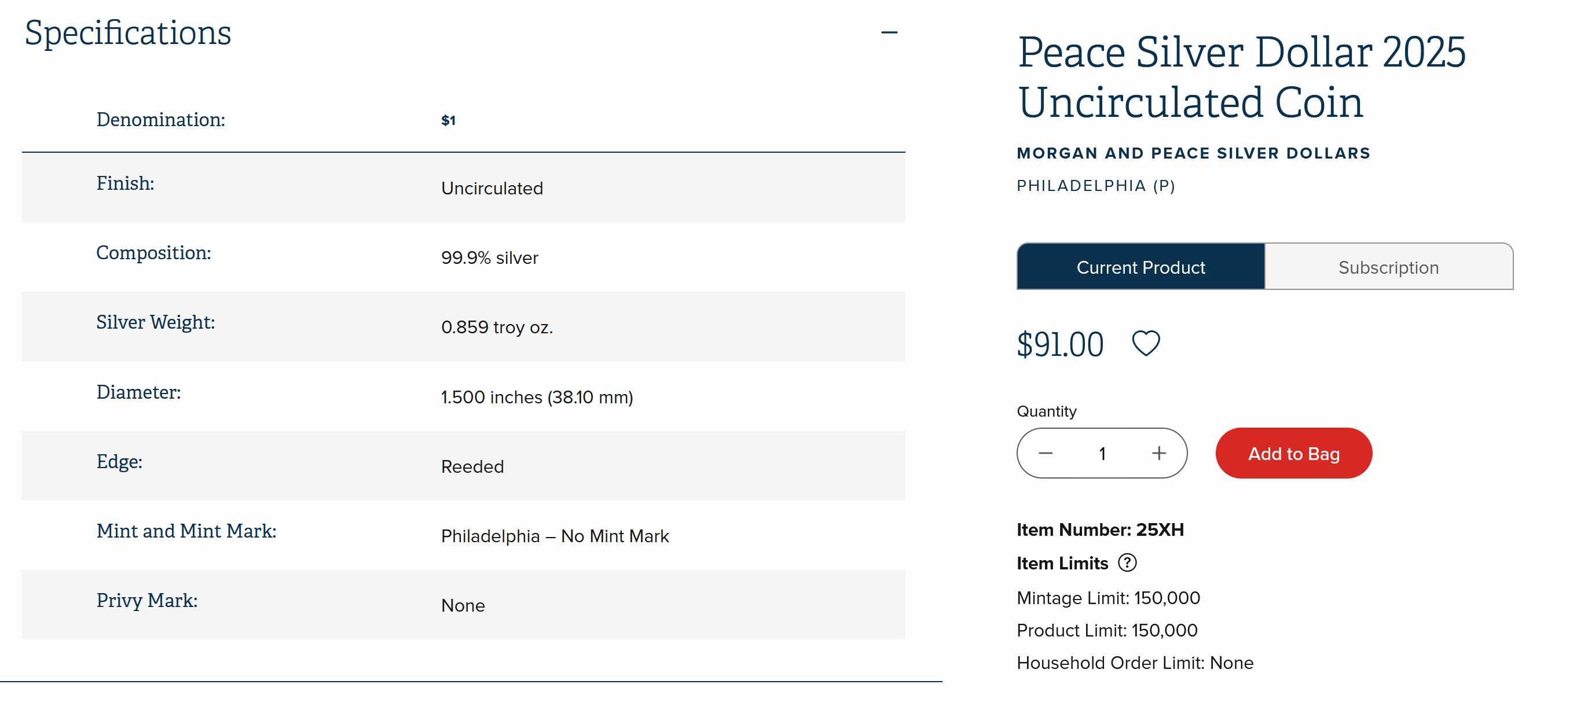The width and height of the screenshot is (1577, 721).
Task: Click the Mintage Limit 150,000 text
Action: point(1108,598)
